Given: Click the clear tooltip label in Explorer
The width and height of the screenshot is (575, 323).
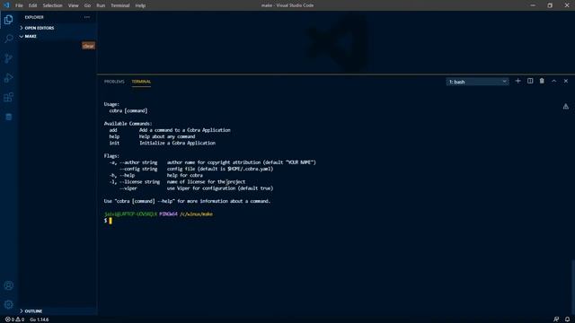Looking at the screenshot, I should pos(88,46).
